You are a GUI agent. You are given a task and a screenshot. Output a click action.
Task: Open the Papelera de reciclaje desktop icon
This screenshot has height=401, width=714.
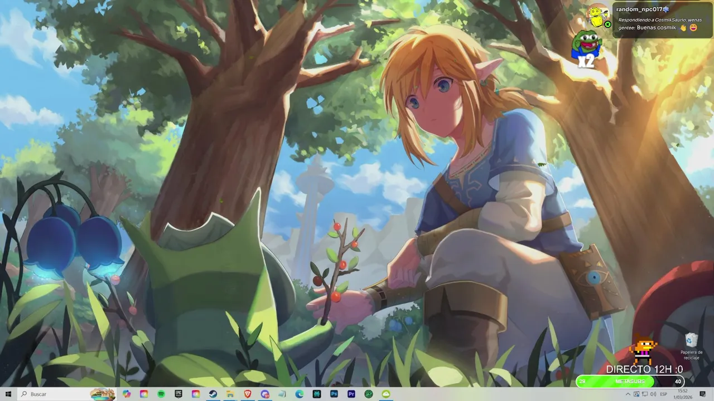click(692, 346)
